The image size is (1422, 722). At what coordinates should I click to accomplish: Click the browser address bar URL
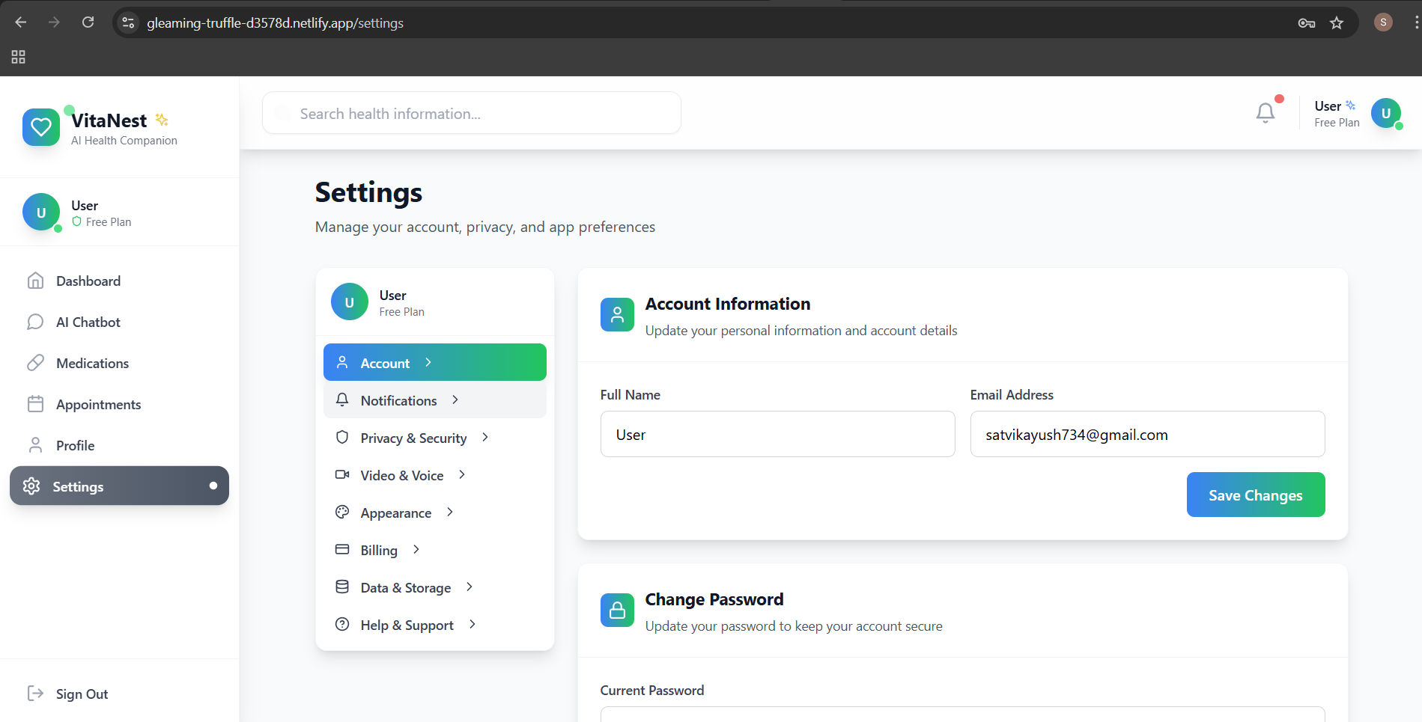pos(275,23)
